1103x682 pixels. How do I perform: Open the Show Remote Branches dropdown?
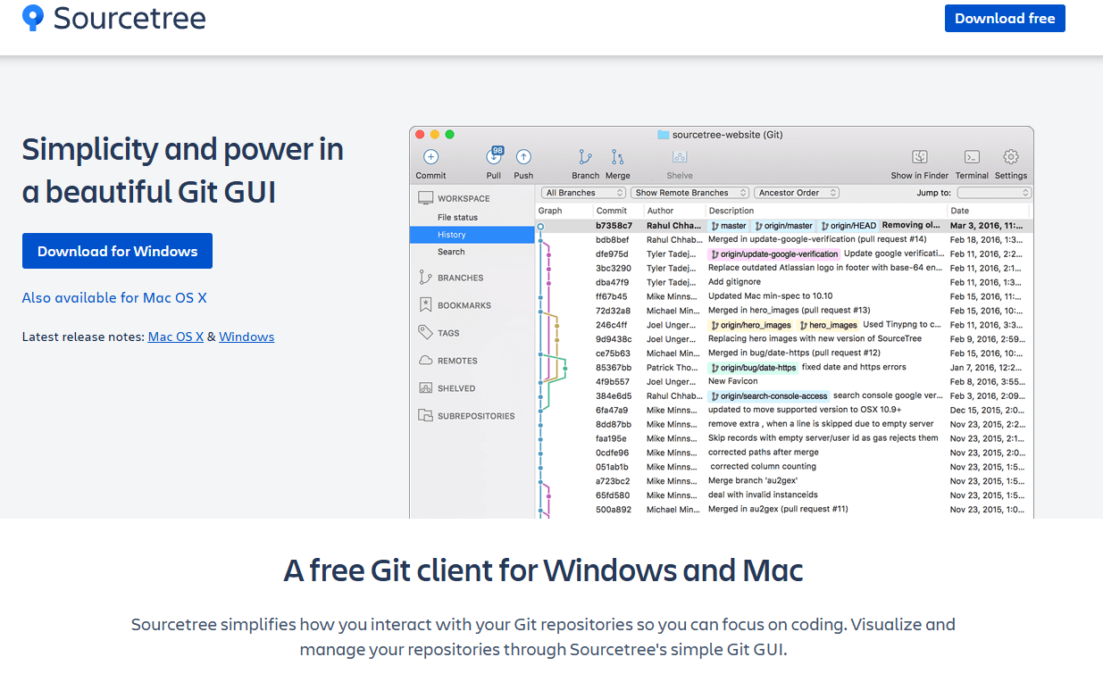click(689, 193)
